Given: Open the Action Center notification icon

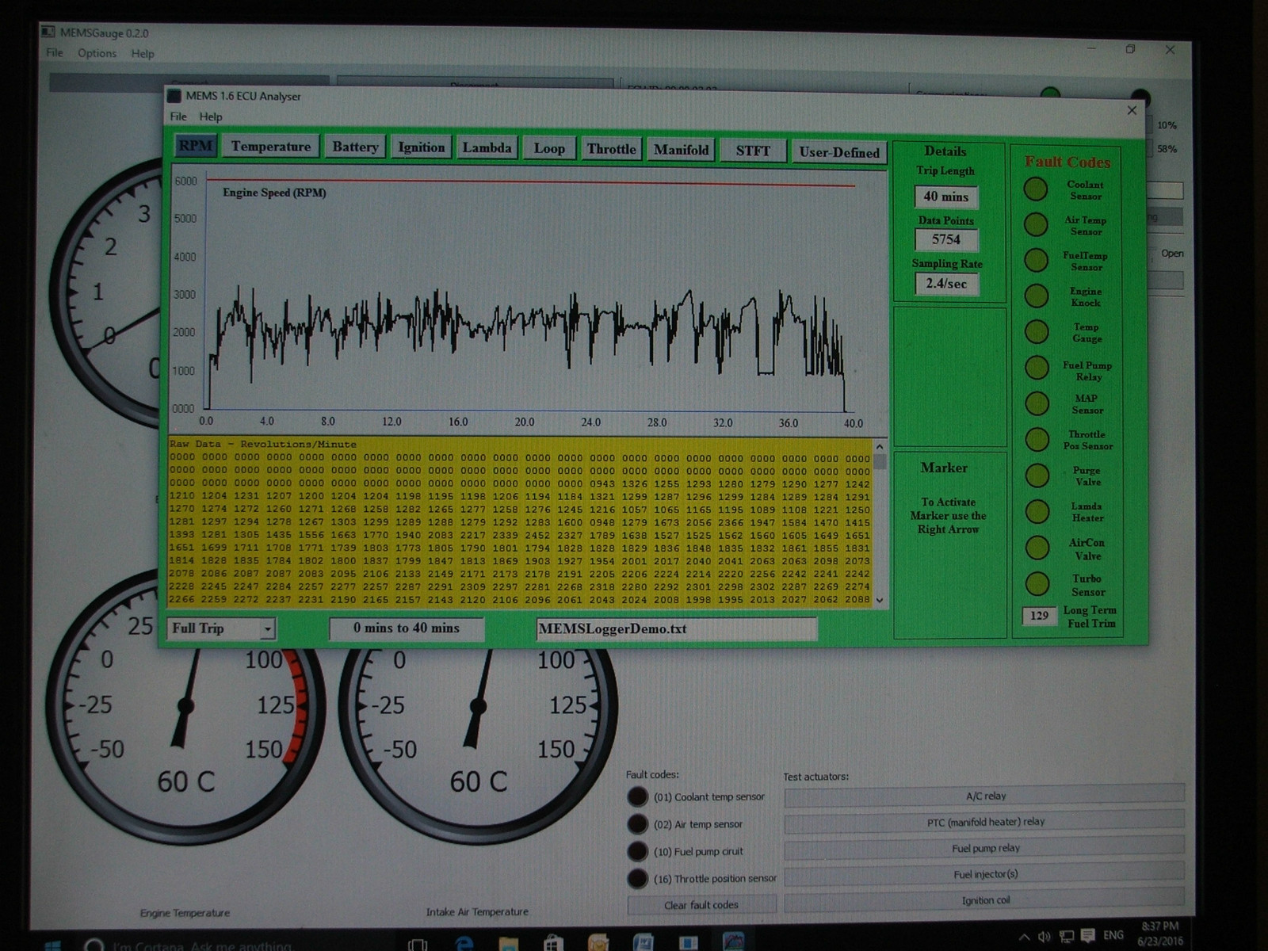Looking at the screenshot, I should pyautogui.click(x=1087, y=936).
